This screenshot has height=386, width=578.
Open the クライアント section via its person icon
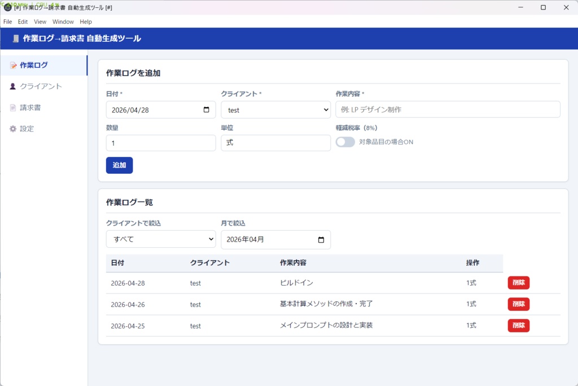pyautogui.click(x=12, y=86)
